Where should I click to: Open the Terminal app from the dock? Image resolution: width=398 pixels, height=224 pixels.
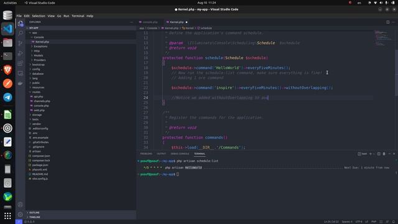coord(7,56)
